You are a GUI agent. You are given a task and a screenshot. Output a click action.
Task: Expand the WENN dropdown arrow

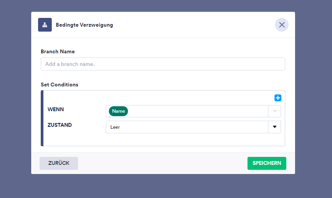pyautogui.click(x=275, y=111)
